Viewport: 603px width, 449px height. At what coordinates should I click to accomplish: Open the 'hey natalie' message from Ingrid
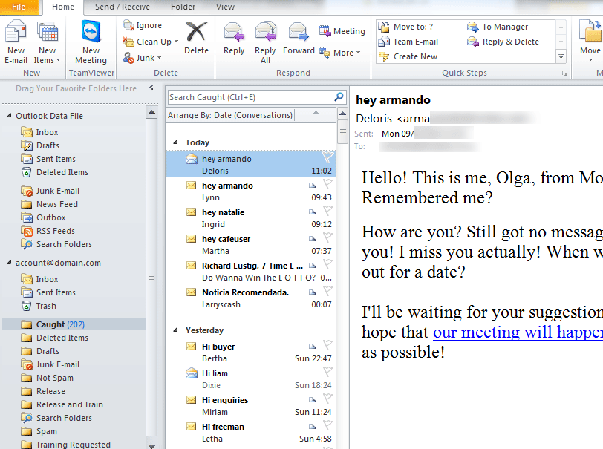tap(251, 218)
